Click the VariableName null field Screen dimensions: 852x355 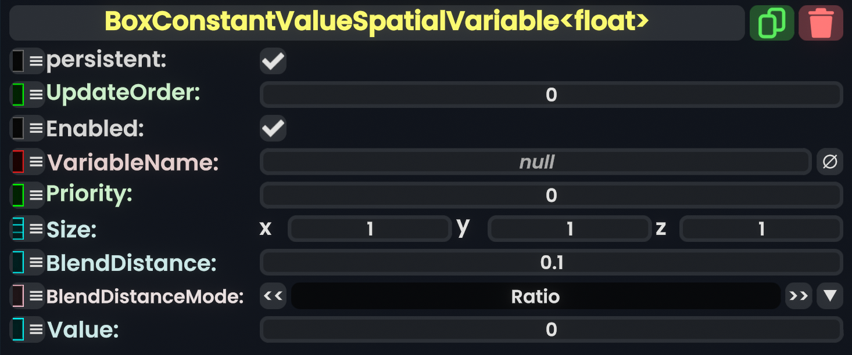coord(535,162)
